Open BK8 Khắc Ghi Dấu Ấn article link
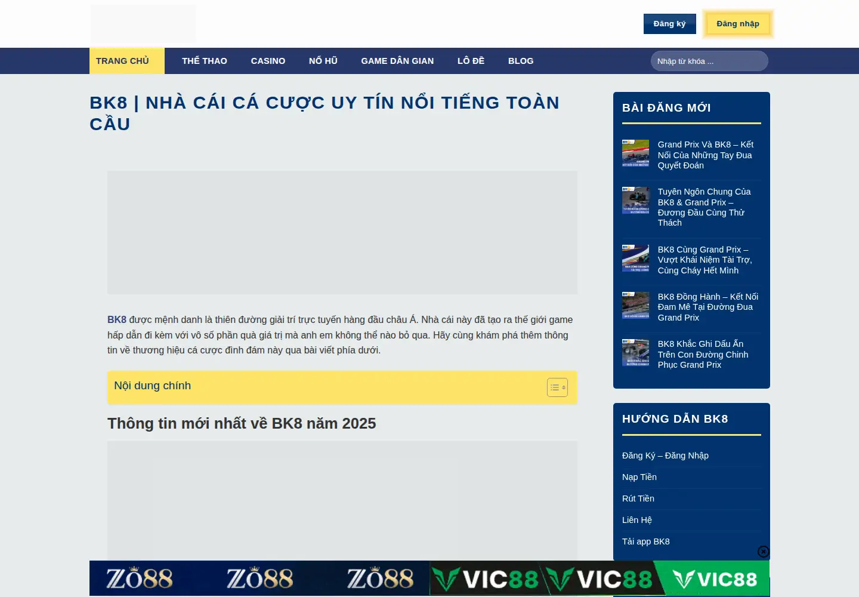Viewport: 859px width, 597px height. click(x=703, y=354)
